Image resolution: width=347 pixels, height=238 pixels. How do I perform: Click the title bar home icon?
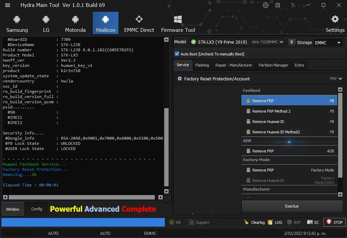point(278,5)
